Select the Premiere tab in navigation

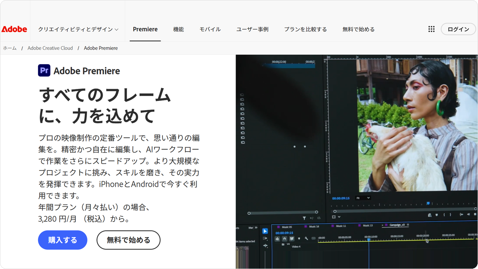[145, 29]
